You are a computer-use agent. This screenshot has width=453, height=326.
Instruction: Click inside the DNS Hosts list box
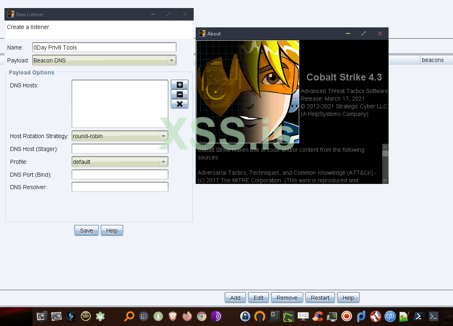(x=120, y=104)
